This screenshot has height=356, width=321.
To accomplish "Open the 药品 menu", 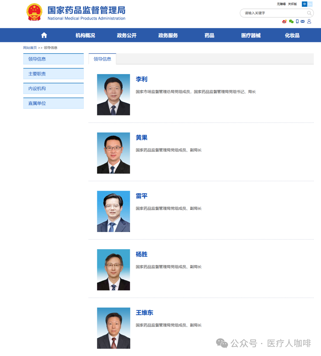I will tap(209, 35).
